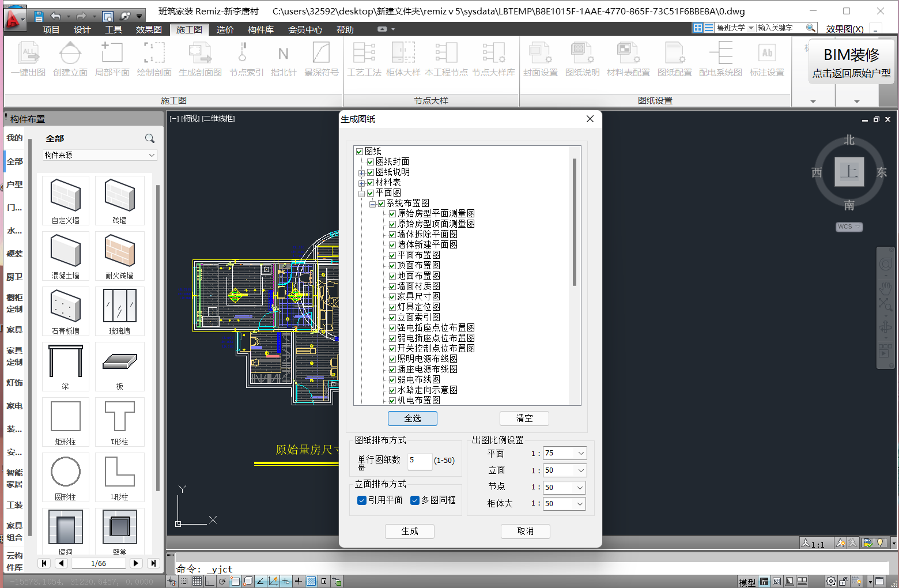Viewport: 899px width, 588px height.
Task: Open the 节点大样库
Action: tap(493, 59)
